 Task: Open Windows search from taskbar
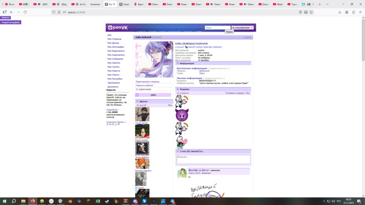tap(14, 201)
